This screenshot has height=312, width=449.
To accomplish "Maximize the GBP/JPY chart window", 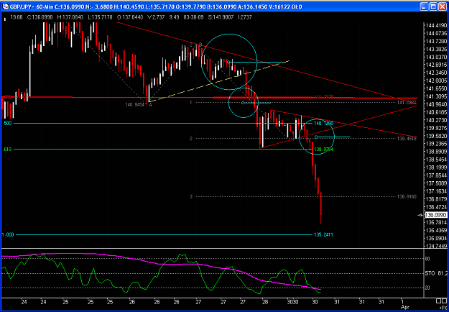I will pyautogui.click(x=433, y=6).
